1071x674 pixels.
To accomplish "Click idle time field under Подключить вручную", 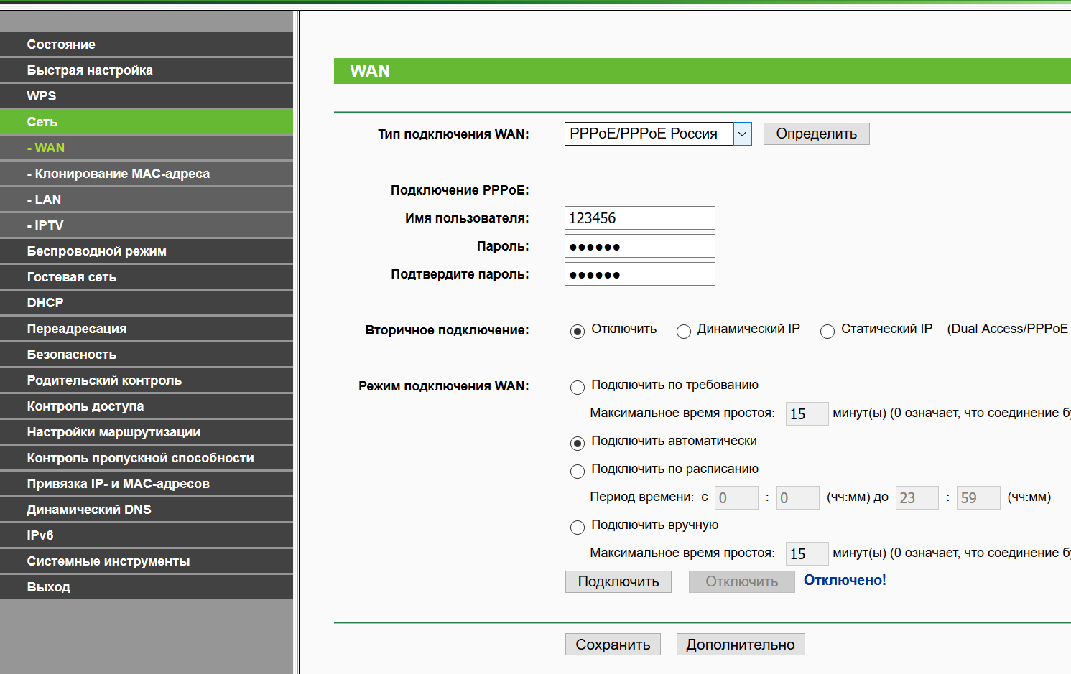I will coord(807,554).
